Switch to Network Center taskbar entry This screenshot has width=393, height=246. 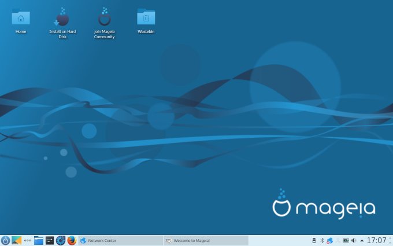[x=121, y=240]
